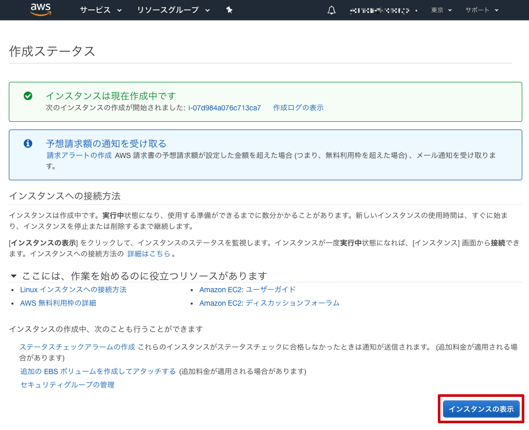Click the 作成ステータス page title
The height and width of the screenshot is (430, 529).
click(x=52, y=51)
